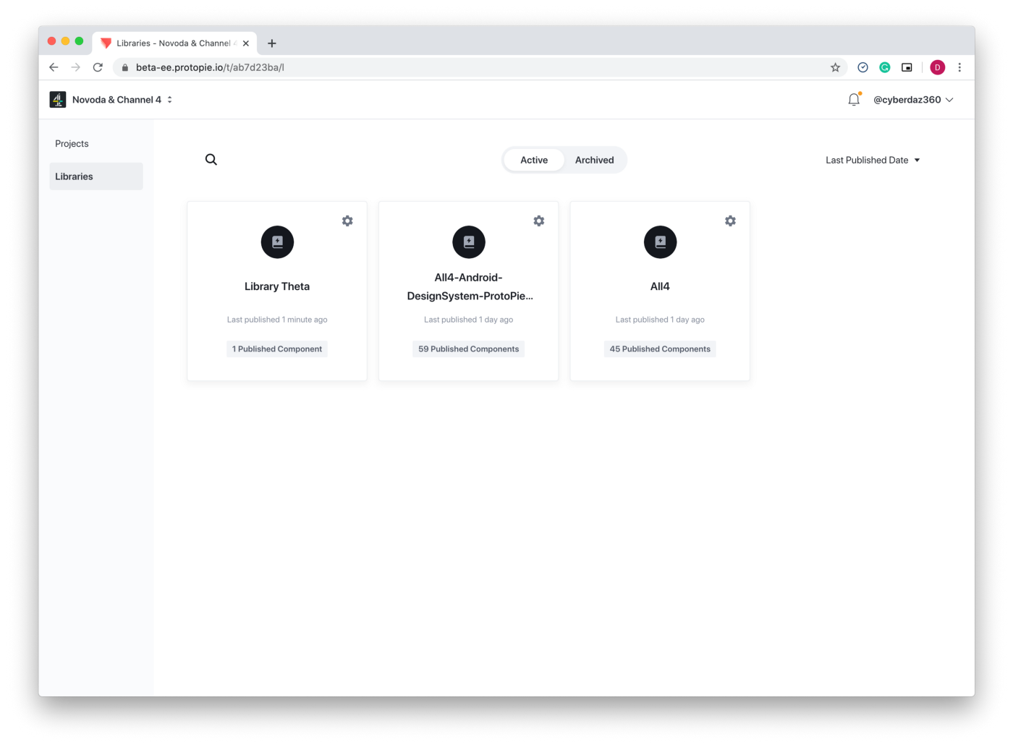Click the Grammarly extension icon
Screen dimensions: 1013x747
tap(884, 67)
